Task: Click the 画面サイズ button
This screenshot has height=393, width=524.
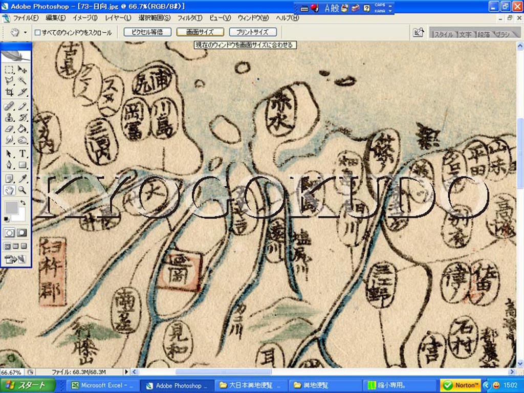Action: [x=200, y=32]
